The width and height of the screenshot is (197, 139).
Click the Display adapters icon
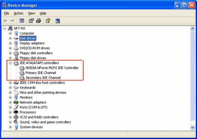click(x=16, y=43)
